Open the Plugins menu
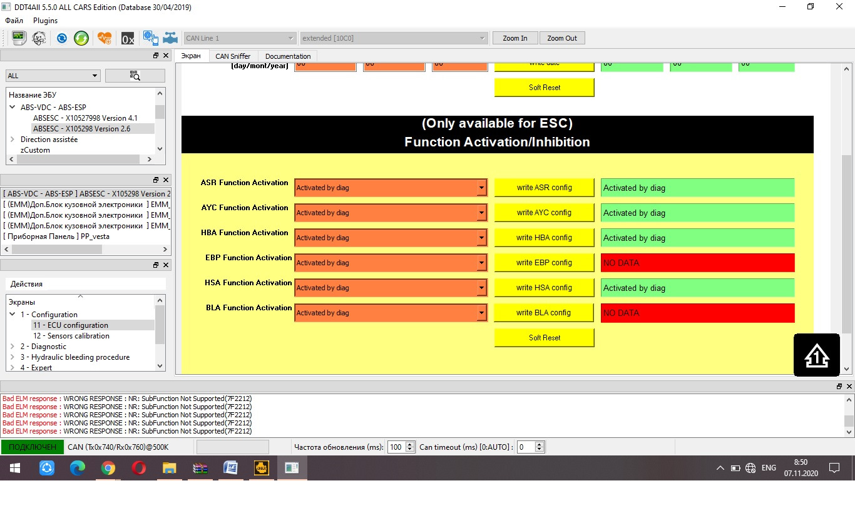 [45, 21]
